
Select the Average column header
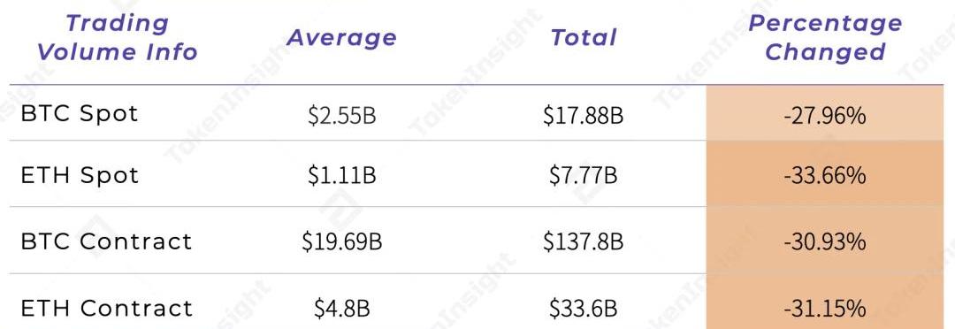coord(341,38)
